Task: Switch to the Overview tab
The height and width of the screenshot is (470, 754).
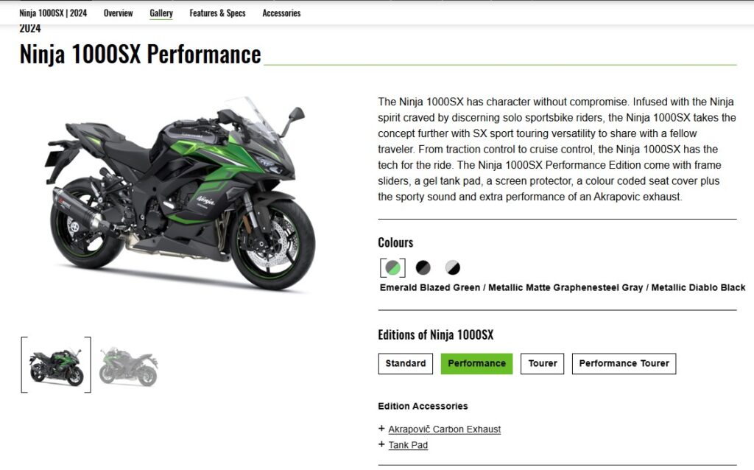Action: tap(119, 13)
